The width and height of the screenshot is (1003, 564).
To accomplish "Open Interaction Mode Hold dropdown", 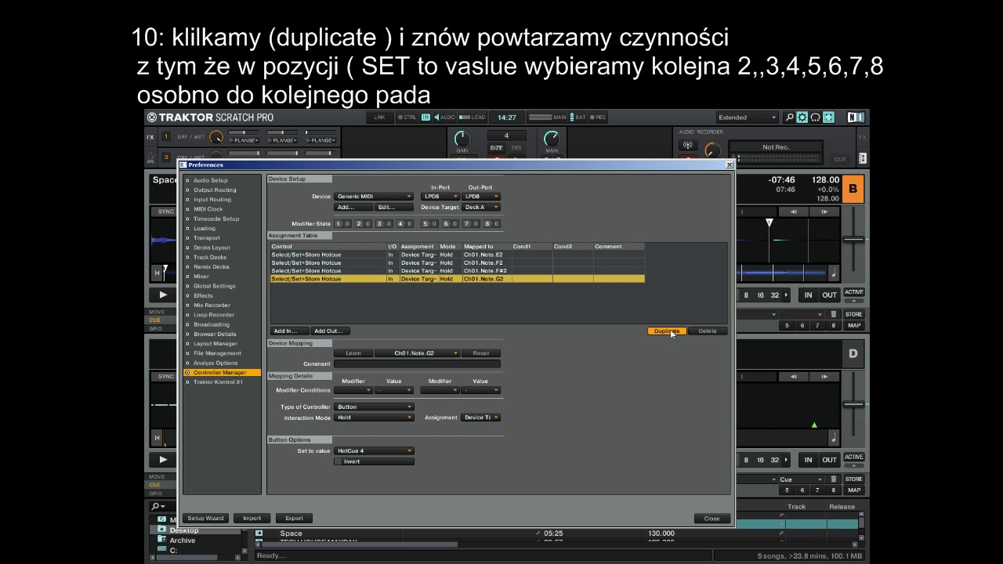I will click(x=374, y=418).
